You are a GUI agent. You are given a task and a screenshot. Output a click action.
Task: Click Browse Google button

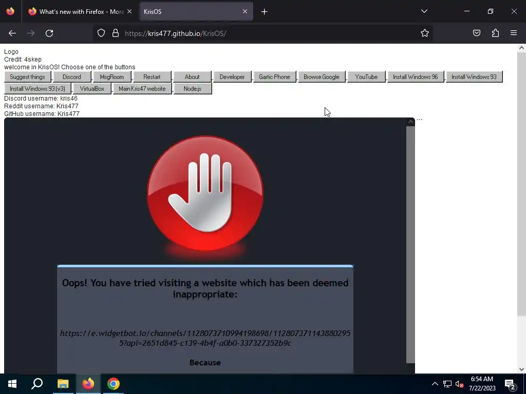pos(322,77)
